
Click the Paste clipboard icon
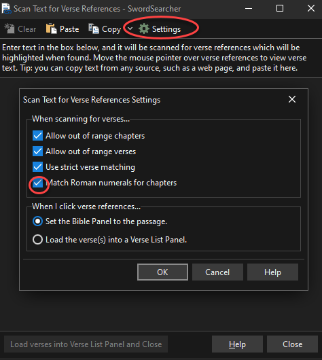pos(51,29)
